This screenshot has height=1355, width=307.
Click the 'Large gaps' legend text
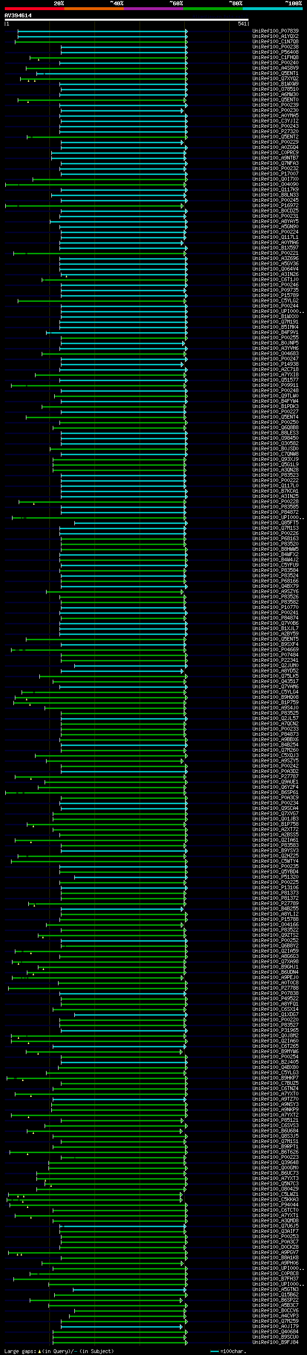point(20,1351)
